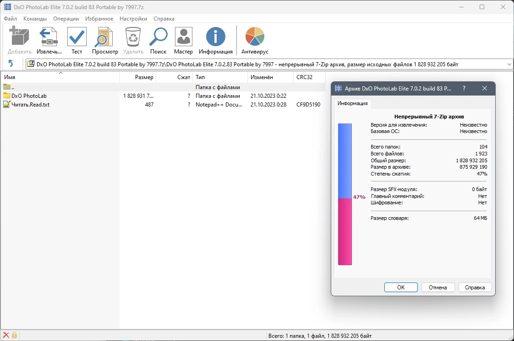Click the red X status bar icon
The image size is (514, 341).
pos(6,335)
